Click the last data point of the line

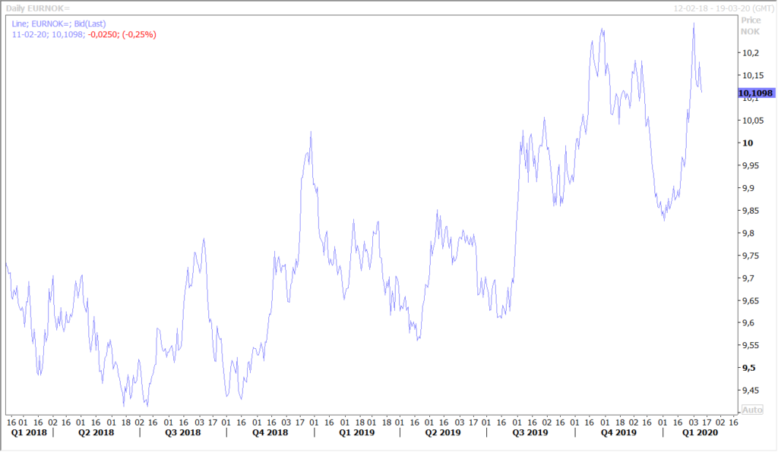click(701, 92)
